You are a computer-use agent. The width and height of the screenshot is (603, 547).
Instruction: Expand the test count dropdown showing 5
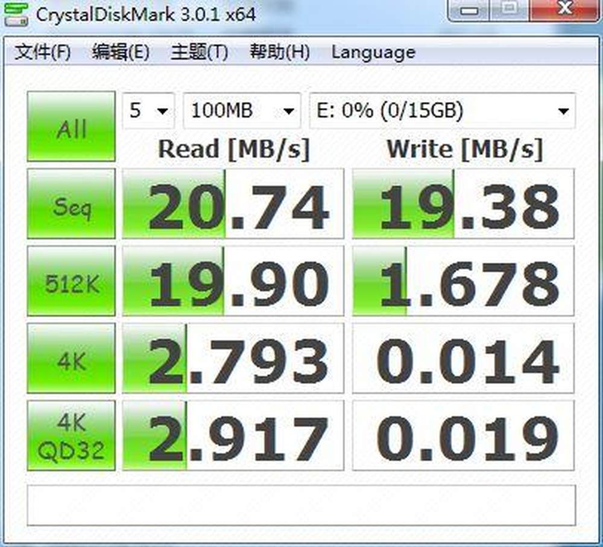[149, 111]
